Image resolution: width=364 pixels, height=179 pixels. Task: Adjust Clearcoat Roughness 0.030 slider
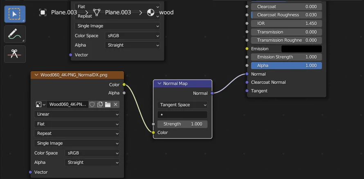coord(286,15)
